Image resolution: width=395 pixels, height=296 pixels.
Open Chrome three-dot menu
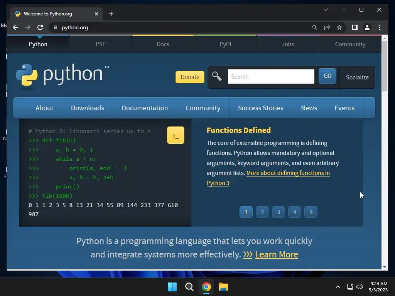coord(380,27)
